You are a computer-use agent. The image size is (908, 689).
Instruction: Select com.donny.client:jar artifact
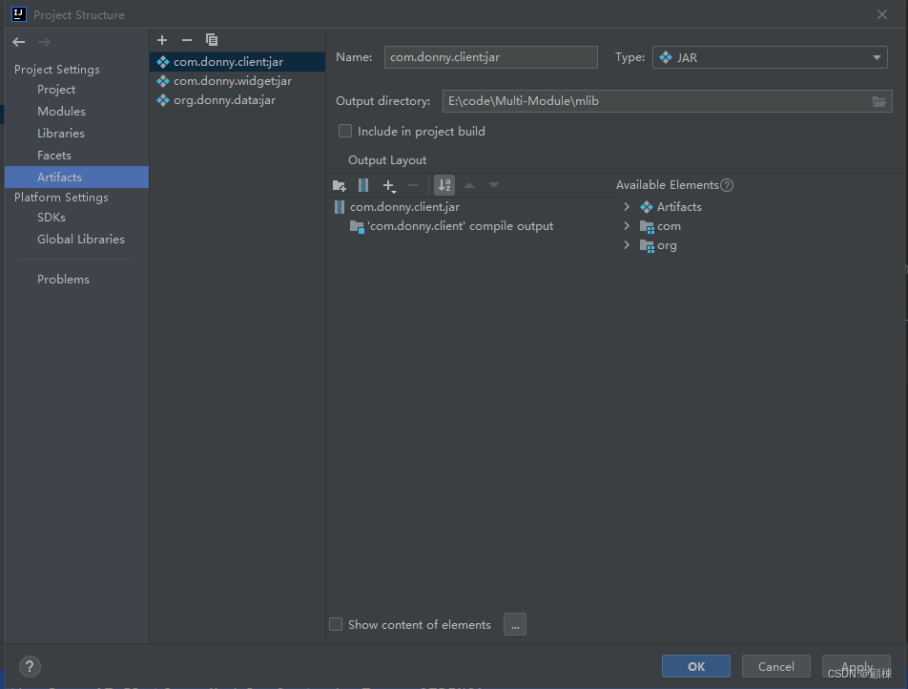[x=237, y=62]
